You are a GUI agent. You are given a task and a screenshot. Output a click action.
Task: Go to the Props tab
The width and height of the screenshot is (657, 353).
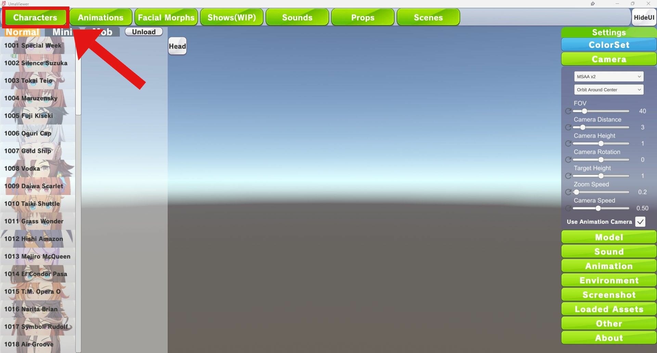point(363,17)
